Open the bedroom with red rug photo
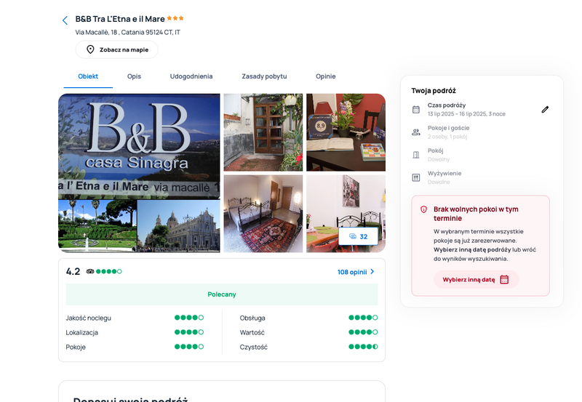Image resolution: width=582 pixels, height=402 pixels. coord(263,214)
